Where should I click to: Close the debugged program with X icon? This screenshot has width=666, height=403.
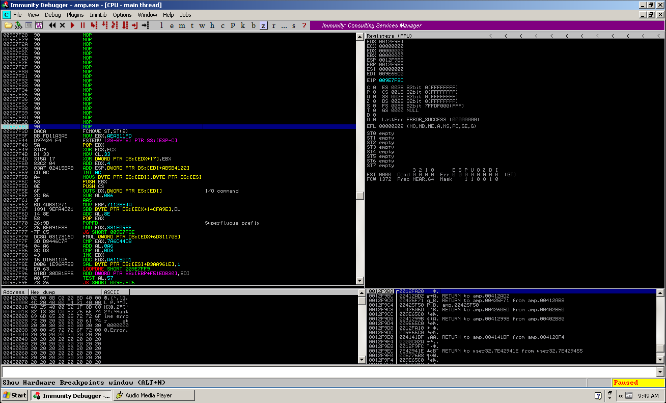(62, 25)
